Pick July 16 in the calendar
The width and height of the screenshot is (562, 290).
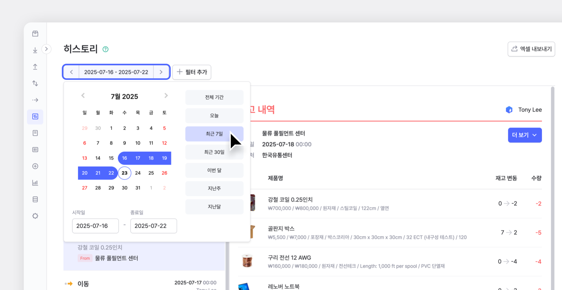[x=125, y=158]
